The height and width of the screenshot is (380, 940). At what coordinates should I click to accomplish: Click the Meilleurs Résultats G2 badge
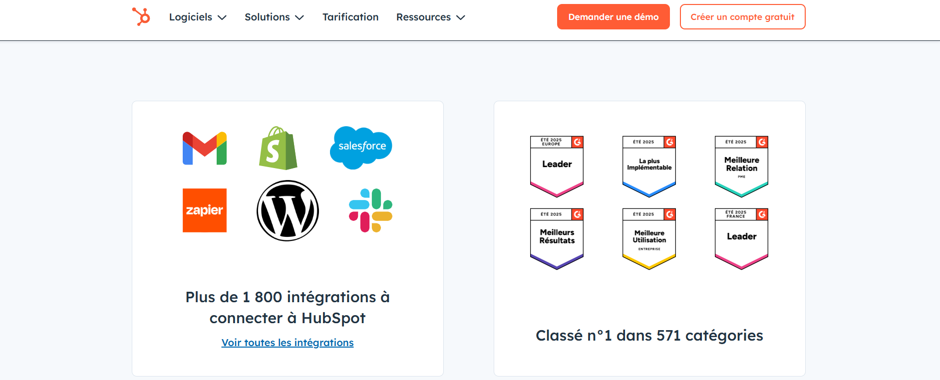pos(557,238)
